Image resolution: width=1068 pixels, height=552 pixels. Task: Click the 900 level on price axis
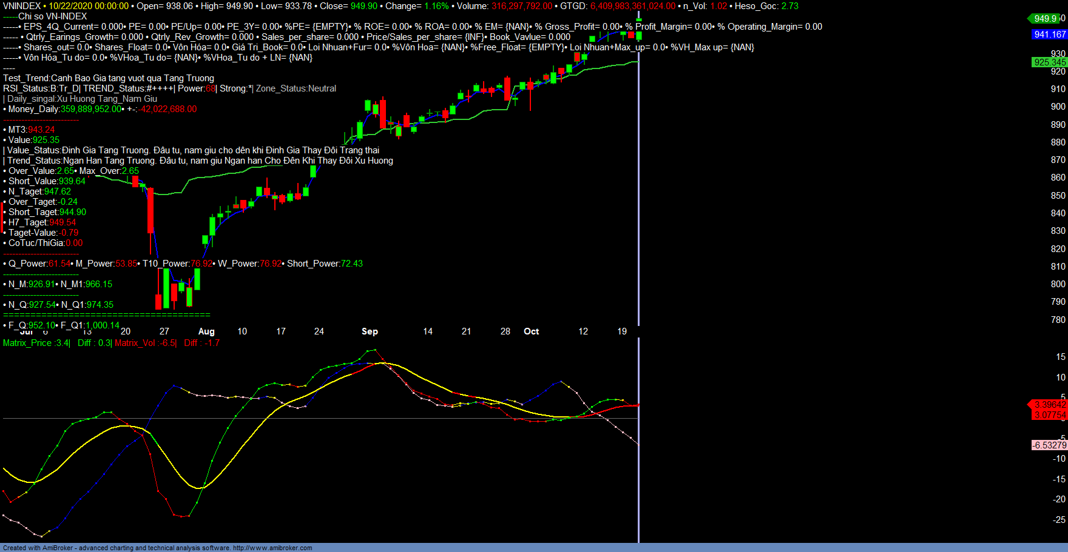pyautogui.click(x=1058, y=107)
